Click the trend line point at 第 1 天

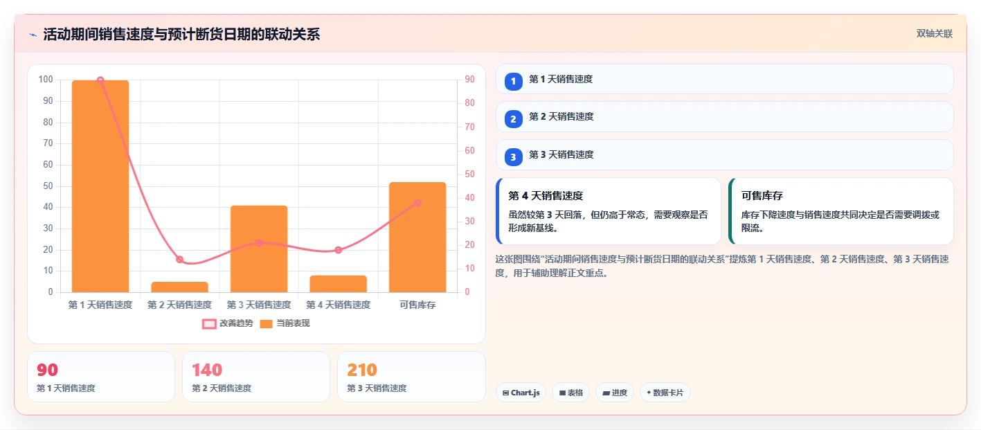tap(100, 80)
